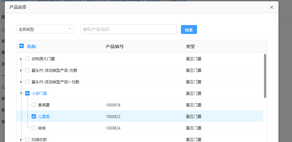Click the vertical scrollbar of product list
Viewport: 292px width, 142px height.
[x=265, y=76]
